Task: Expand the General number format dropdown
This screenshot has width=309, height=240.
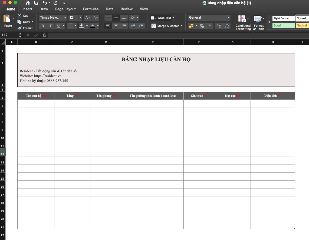Action: (229, 18)
